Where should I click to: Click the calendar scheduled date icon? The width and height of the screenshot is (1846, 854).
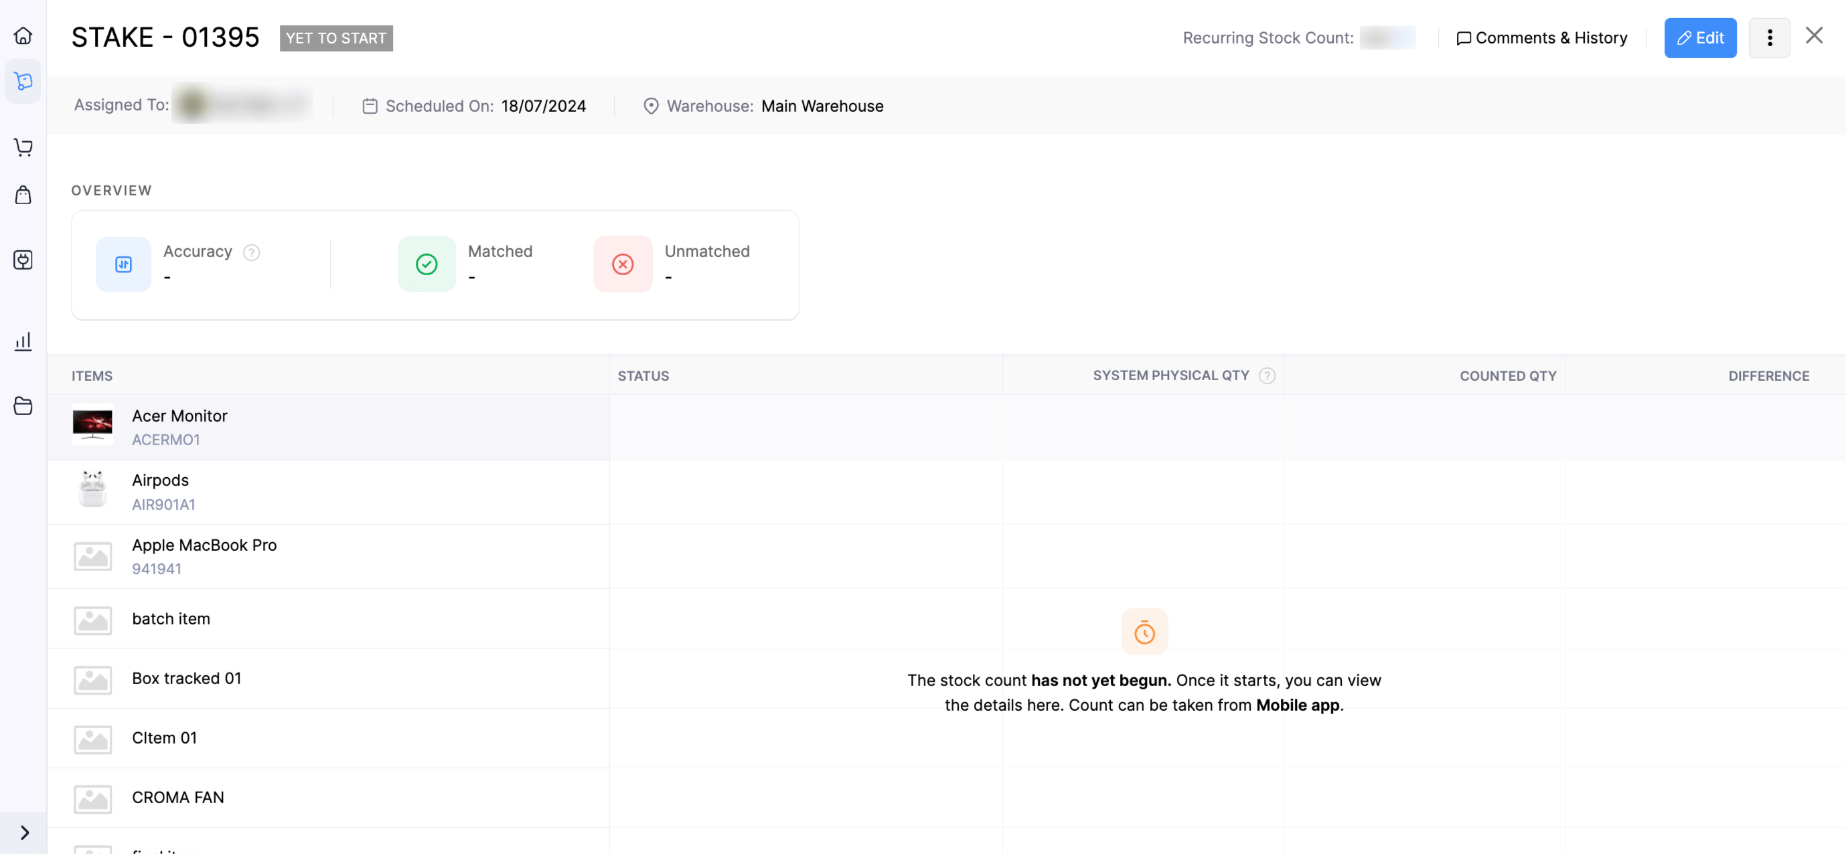(370, 106)
